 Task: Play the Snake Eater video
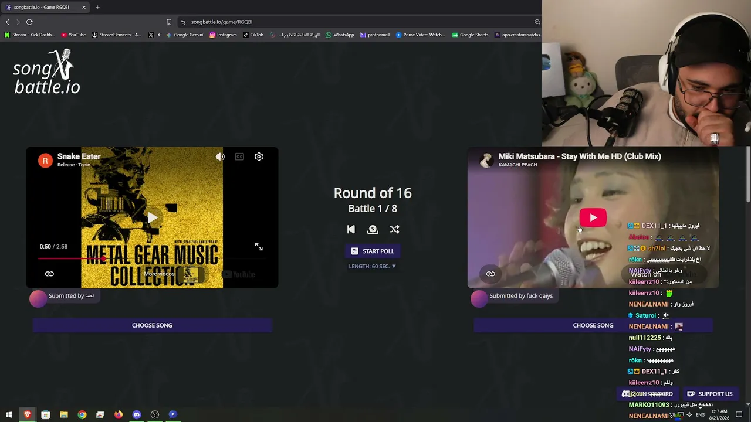(152, 218)
